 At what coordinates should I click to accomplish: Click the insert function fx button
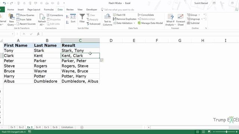[x=38, y=34]
